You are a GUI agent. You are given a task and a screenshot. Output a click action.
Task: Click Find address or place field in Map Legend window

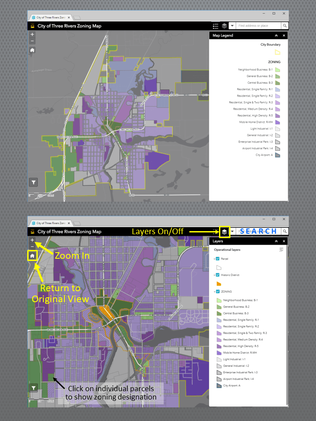tap(259, 26)
